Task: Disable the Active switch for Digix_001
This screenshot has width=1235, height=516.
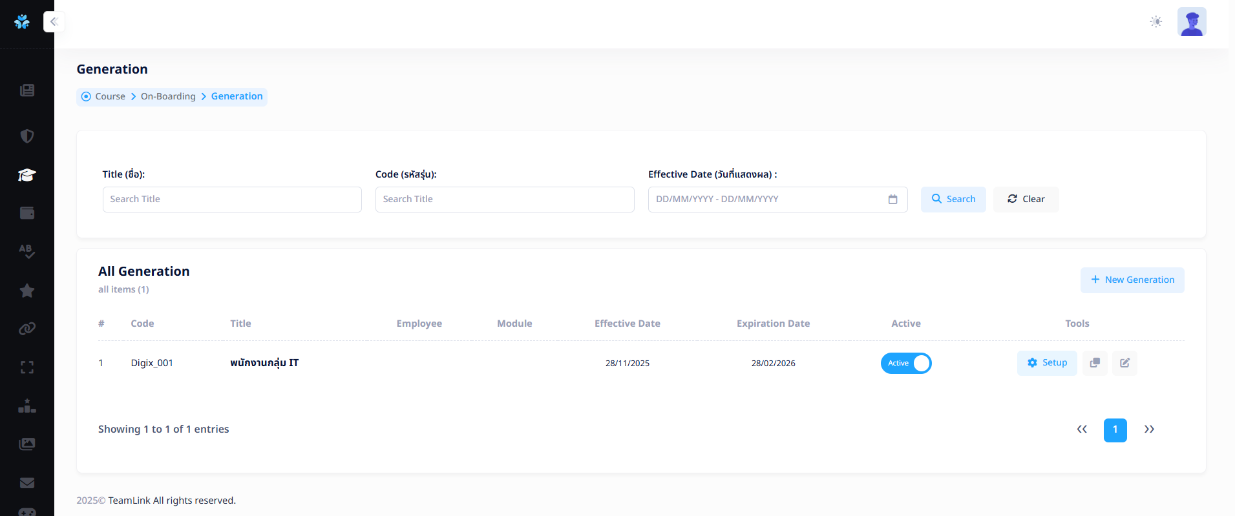Action: (x=905, y=363)
